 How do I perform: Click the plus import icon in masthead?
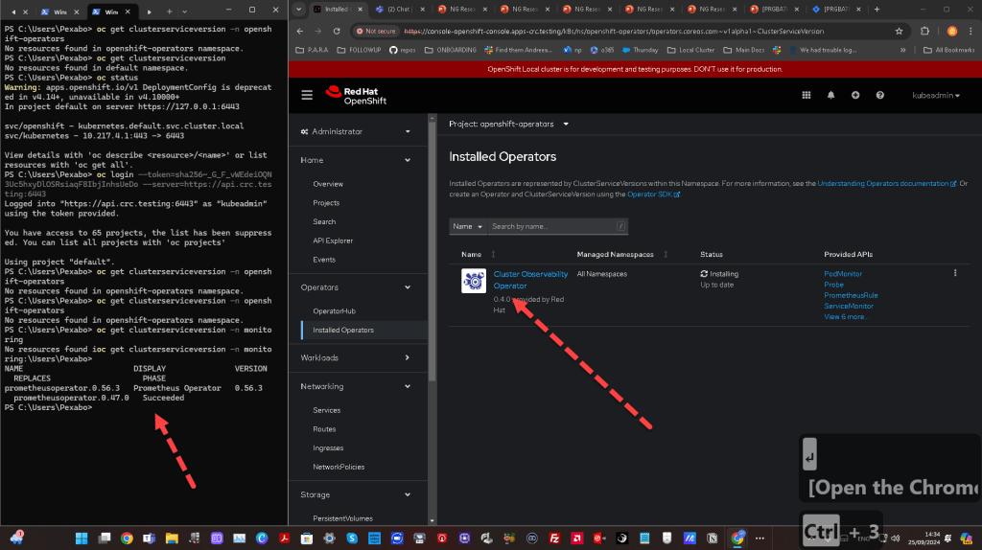pos(855,95)
